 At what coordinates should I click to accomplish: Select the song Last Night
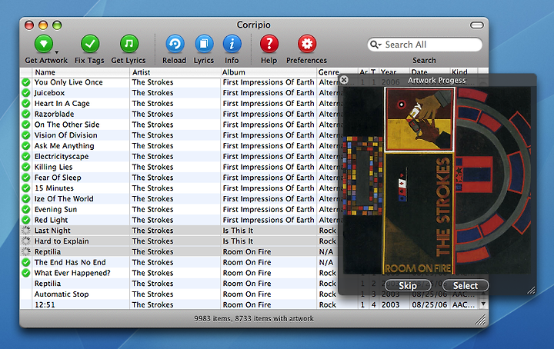[x=52, y=231]
